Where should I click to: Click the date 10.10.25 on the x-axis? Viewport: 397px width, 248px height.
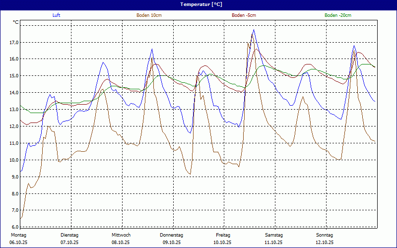(x=223, y=243)
